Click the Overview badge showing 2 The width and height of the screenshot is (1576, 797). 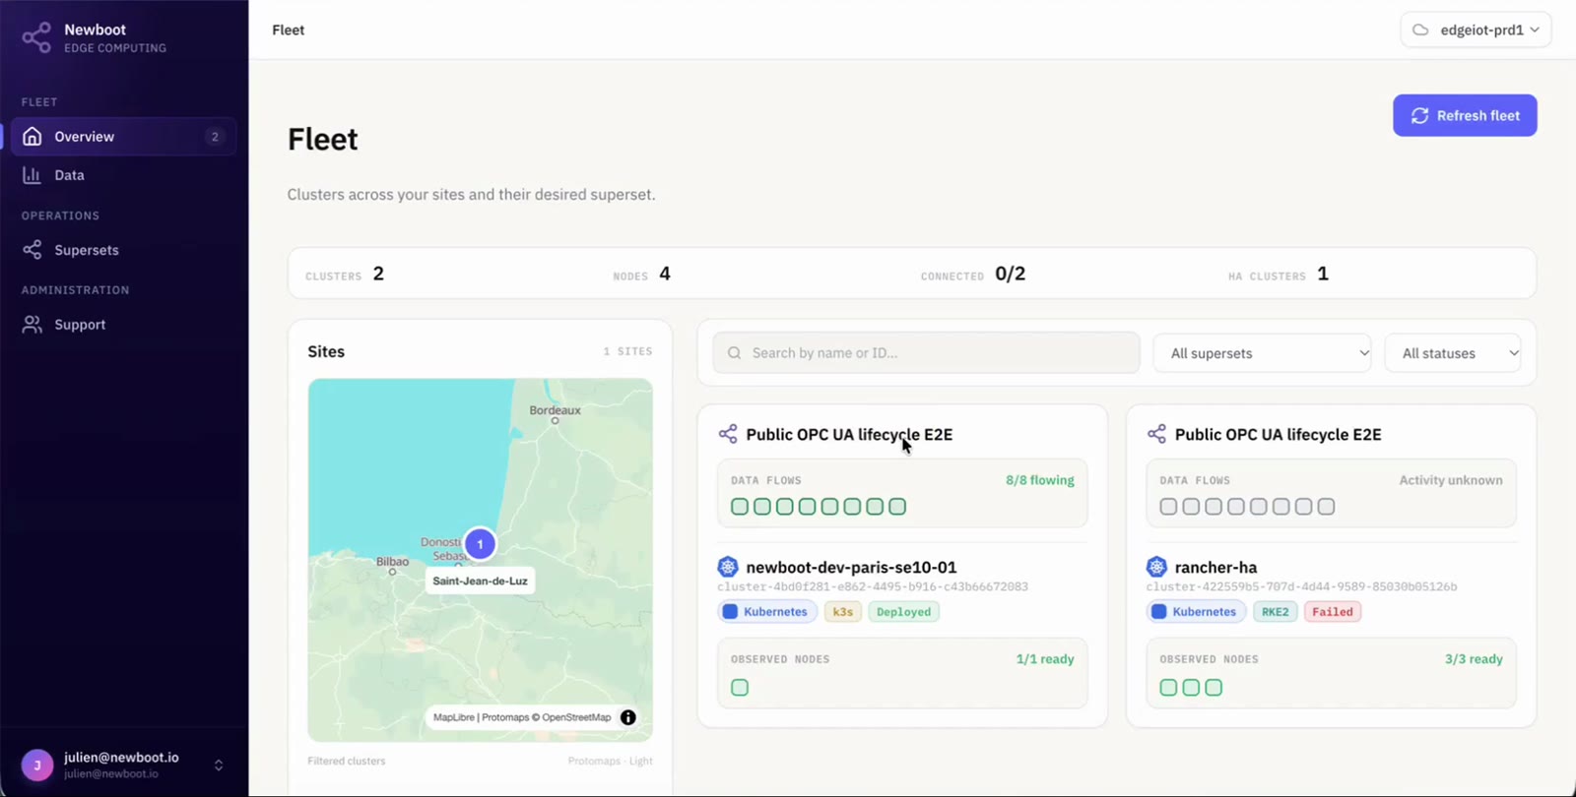215,137
